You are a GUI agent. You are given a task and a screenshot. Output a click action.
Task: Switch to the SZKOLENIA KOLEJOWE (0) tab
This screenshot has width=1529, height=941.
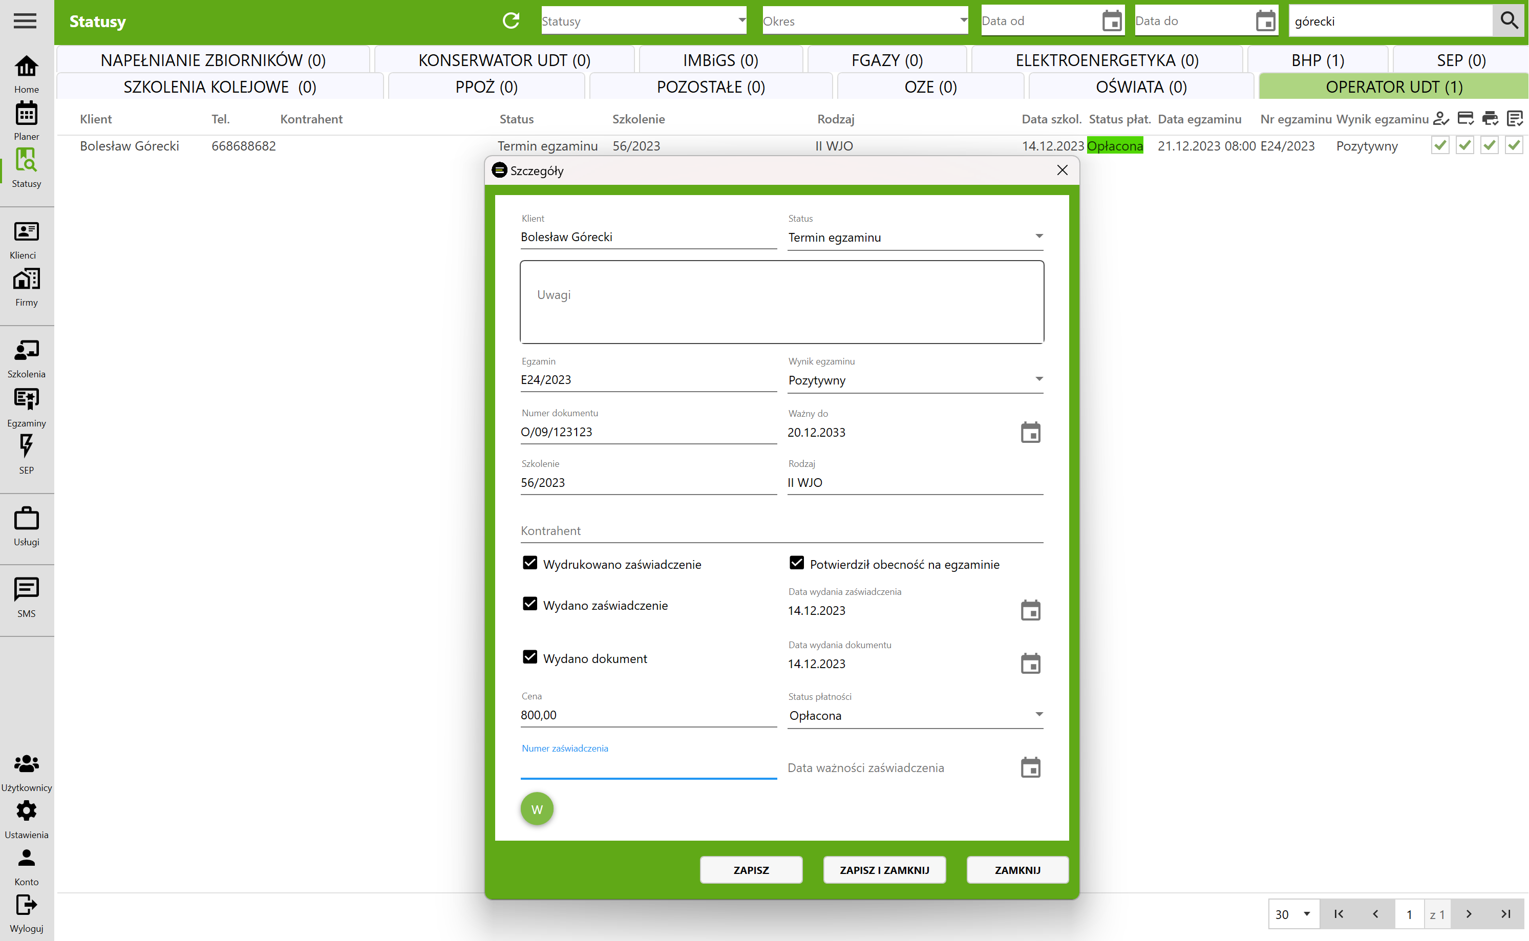click(220, 87)
